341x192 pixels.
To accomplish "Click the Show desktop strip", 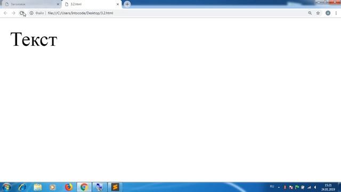I will pos(339,187).
